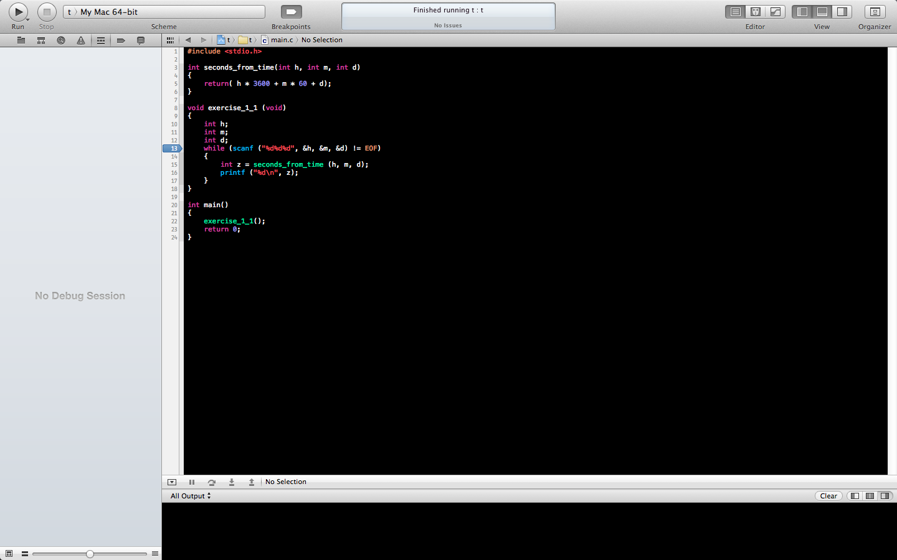Click the 'exercise_1_1();' call in main
This screenshot has width=897, height=560.
click(234, 221)
